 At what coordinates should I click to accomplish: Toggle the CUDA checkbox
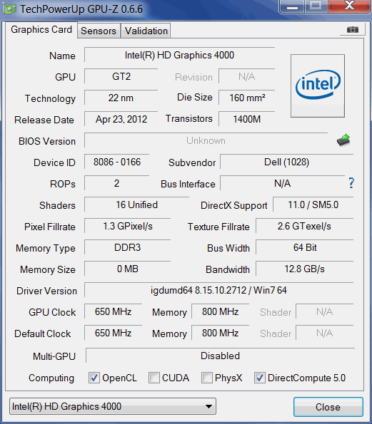coord(154,378)
